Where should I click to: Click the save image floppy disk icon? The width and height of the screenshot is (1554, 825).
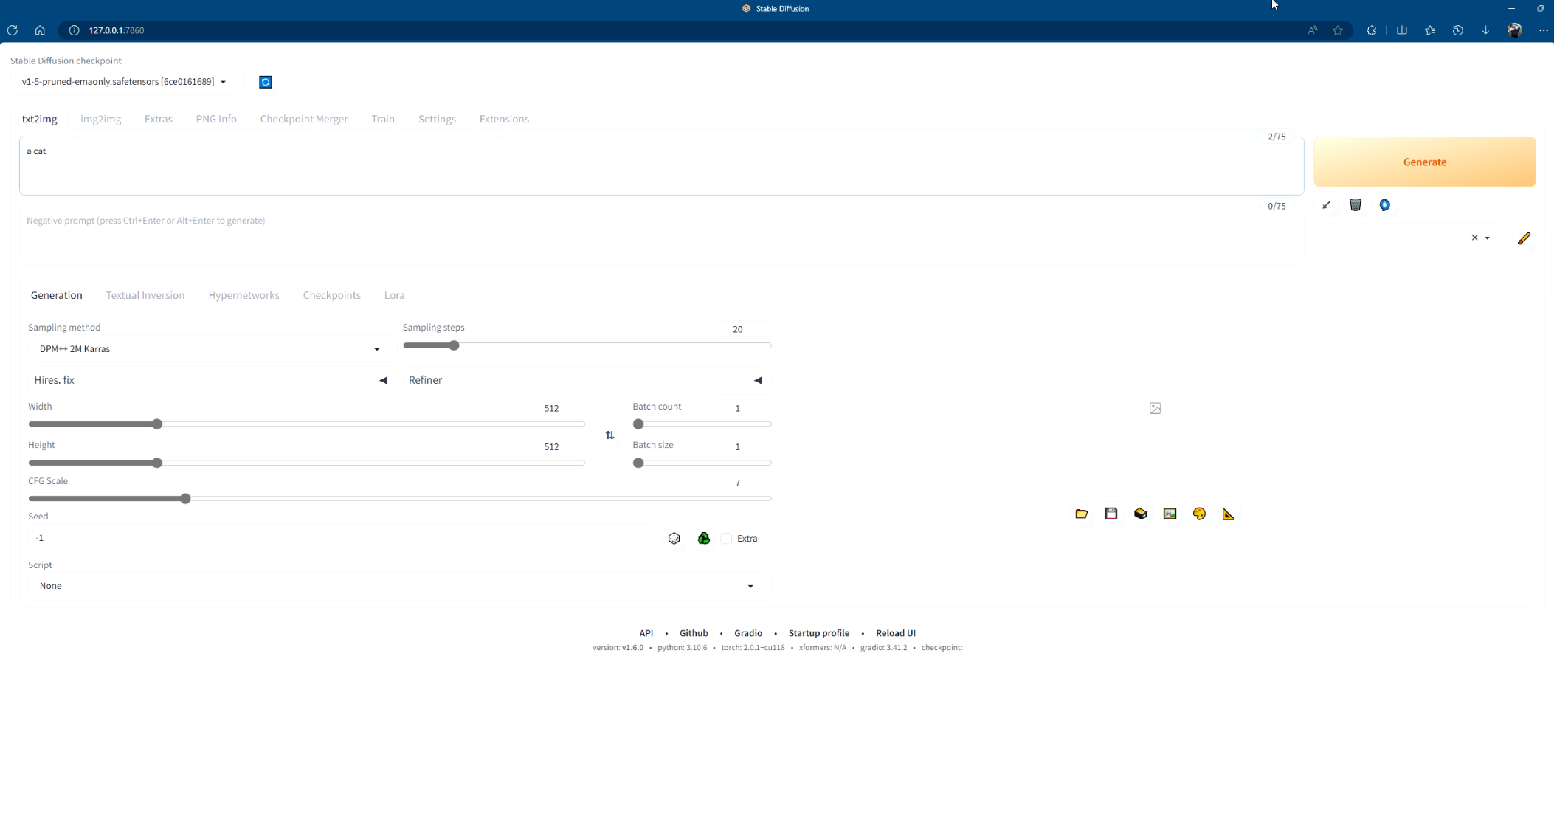click(1111, 514)
